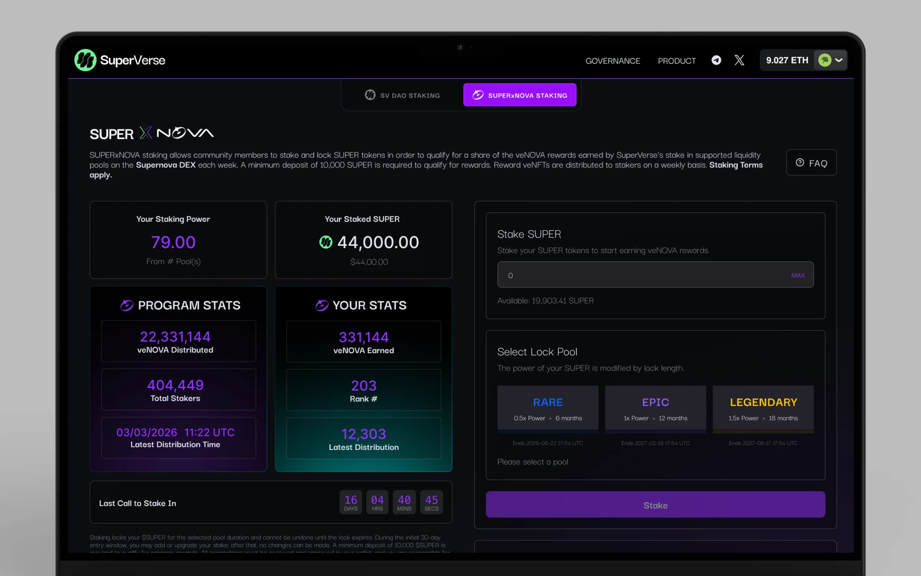Click the green wallet avatar icon
Screen dimensions: 921x576
(825, 60)
